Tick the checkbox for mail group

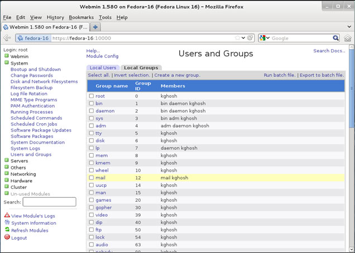pyautogui.click(x=91, y=178)
